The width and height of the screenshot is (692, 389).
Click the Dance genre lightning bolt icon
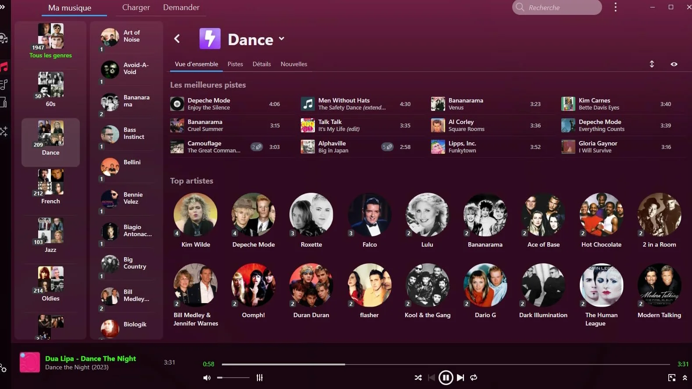[210, 39]
